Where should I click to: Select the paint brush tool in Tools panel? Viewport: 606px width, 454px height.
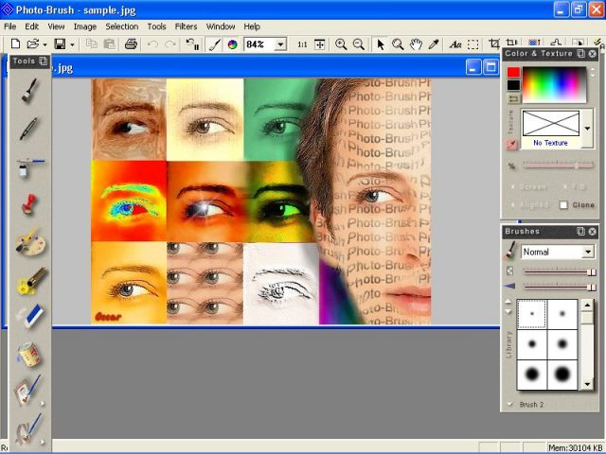[x=29, y=91]
